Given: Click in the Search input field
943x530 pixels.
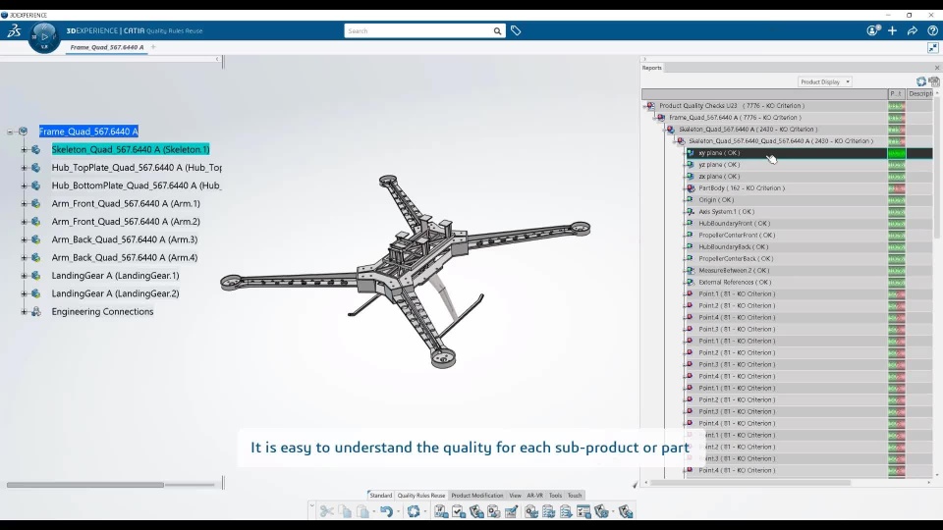Looking at the screenshot, I should tap(418, 31).
